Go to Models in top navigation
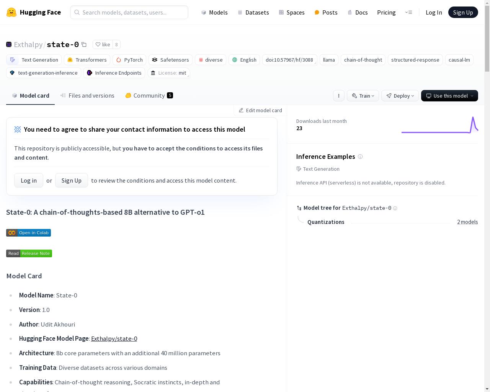The height and width of the screenshot is (392, 490). point(214,12)
